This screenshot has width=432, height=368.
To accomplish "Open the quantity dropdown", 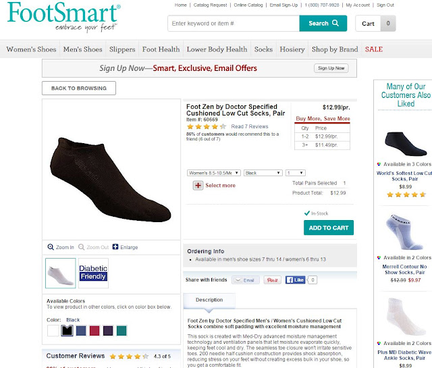I will [x=296, y=173].
